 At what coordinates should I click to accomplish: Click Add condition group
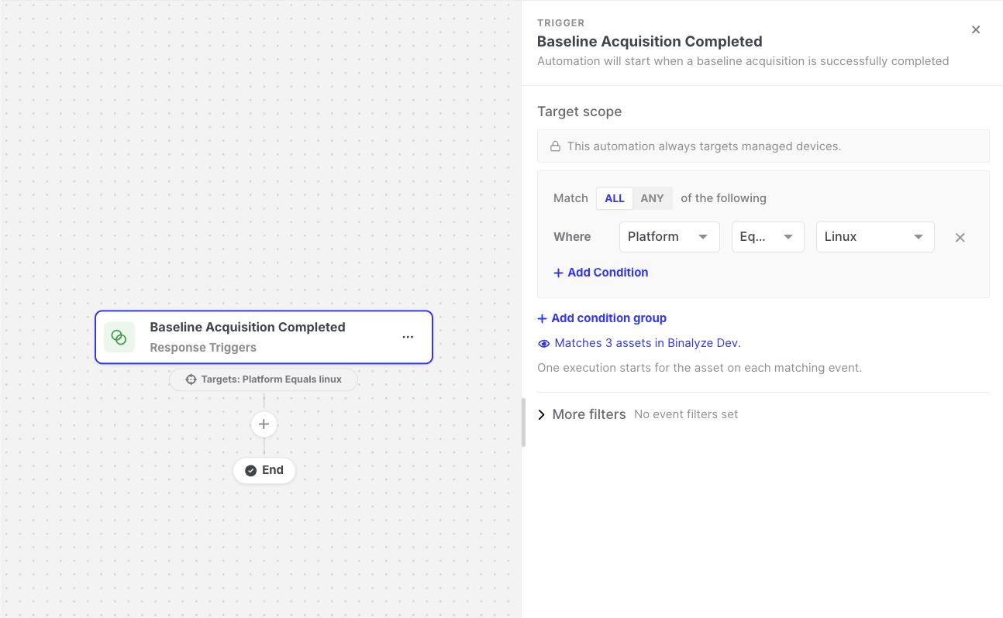(602, 318)
